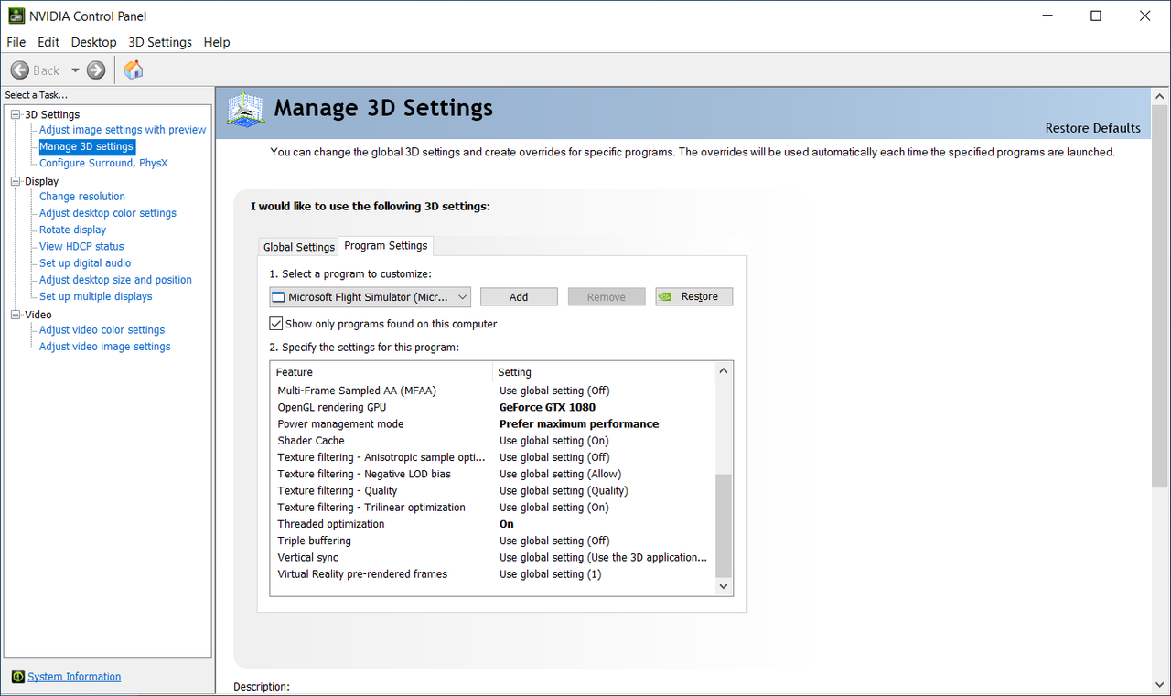Click the System Information link

74,677
